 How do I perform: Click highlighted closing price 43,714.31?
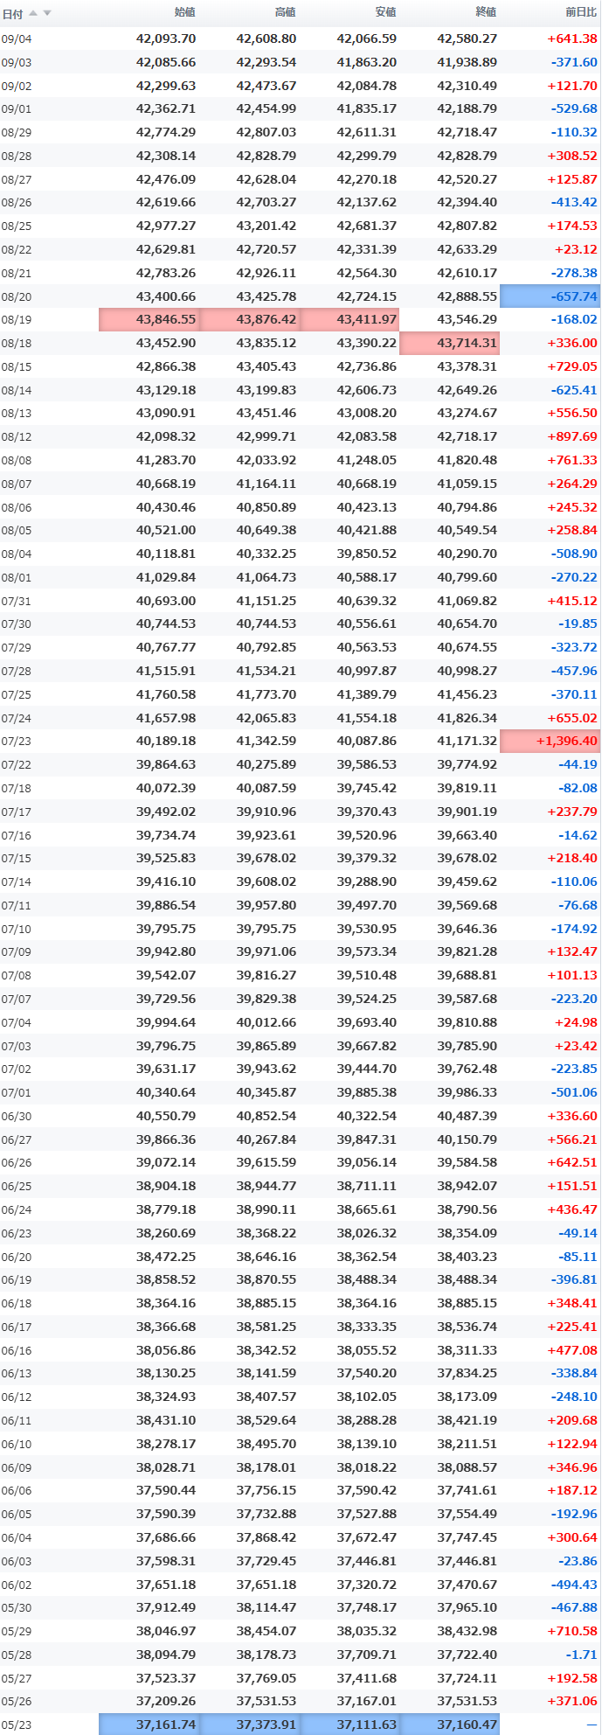(x=450, y=344)
